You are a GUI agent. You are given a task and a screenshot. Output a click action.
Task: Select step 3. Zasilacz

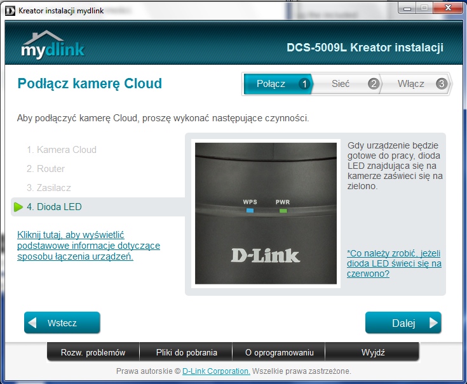pos(49,188)
